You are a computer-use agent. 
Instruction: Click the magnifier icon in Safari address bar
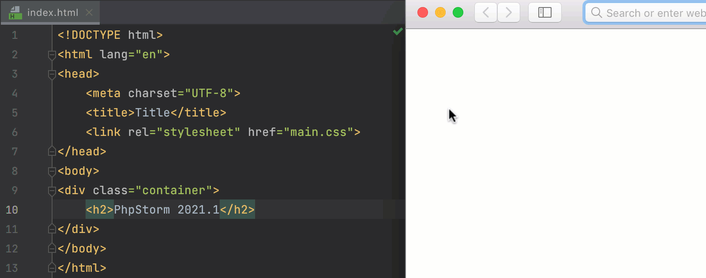[x=596, y=13]
